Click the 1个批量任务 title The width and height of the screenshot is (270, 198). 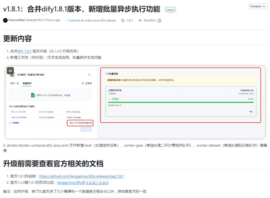[112, 74]
